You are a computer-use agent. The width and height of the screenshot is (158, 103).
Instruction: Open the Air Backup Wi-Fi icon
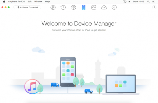[73, 7]
